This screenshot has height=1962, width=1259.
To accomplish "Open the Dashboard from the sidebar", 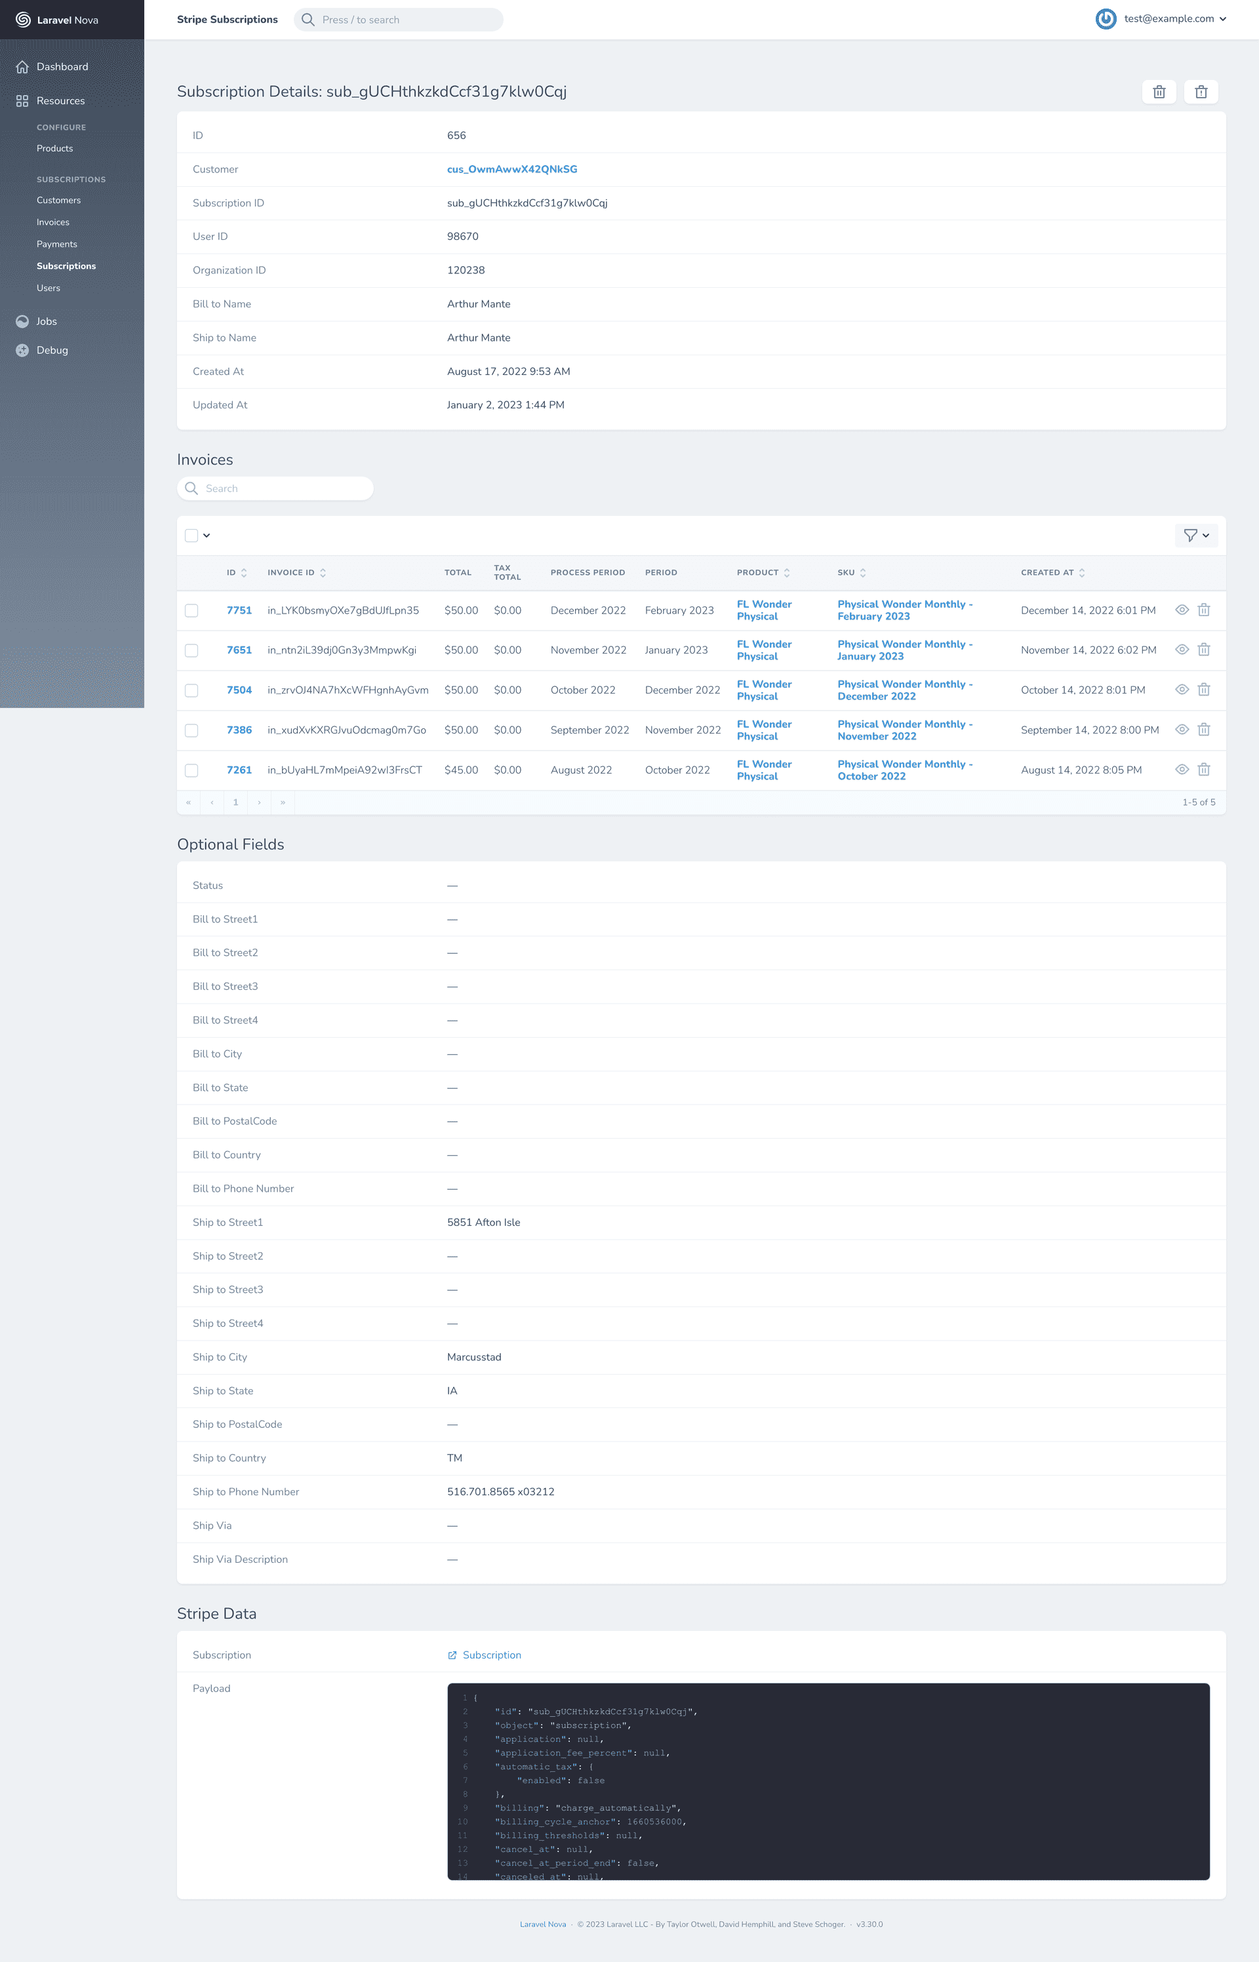I will click(62, 66).
